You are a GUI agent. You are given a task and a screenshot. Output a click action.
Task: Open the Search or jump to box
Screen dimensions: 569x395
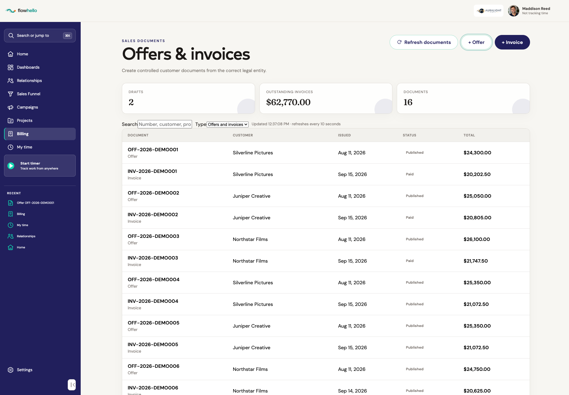[40, 36]
